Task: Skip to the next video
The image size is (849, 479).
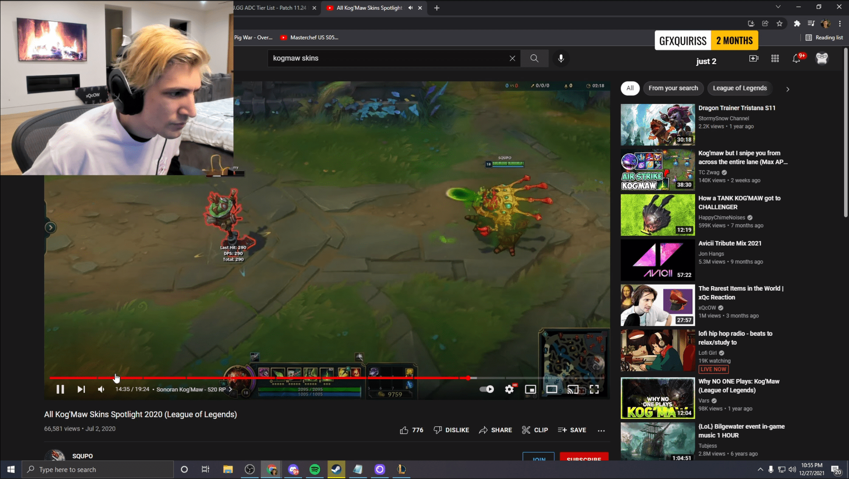Action: pos(81,389)
